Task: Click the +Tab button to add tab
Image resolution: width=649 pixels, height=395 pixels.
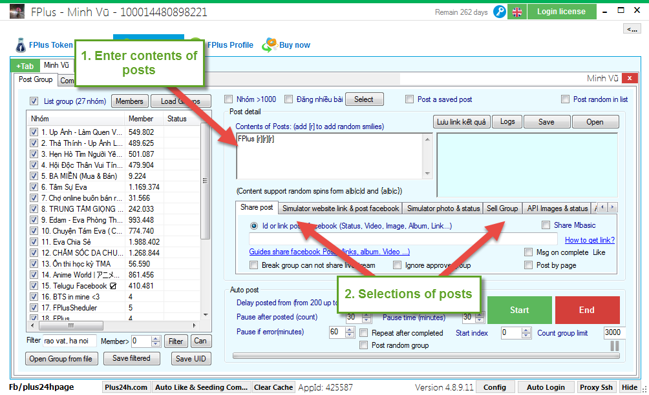Action: pos(25,66)
